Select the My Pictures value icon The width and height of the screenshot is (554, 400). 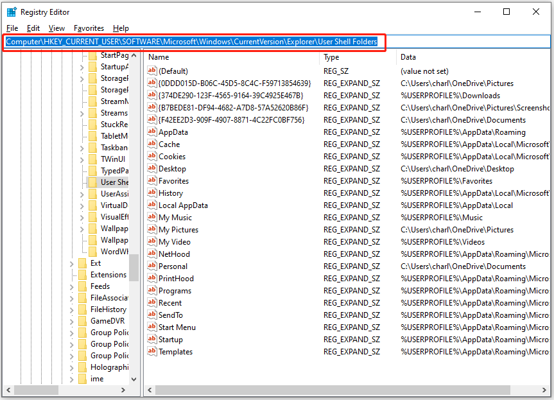(x=152, y=230)
